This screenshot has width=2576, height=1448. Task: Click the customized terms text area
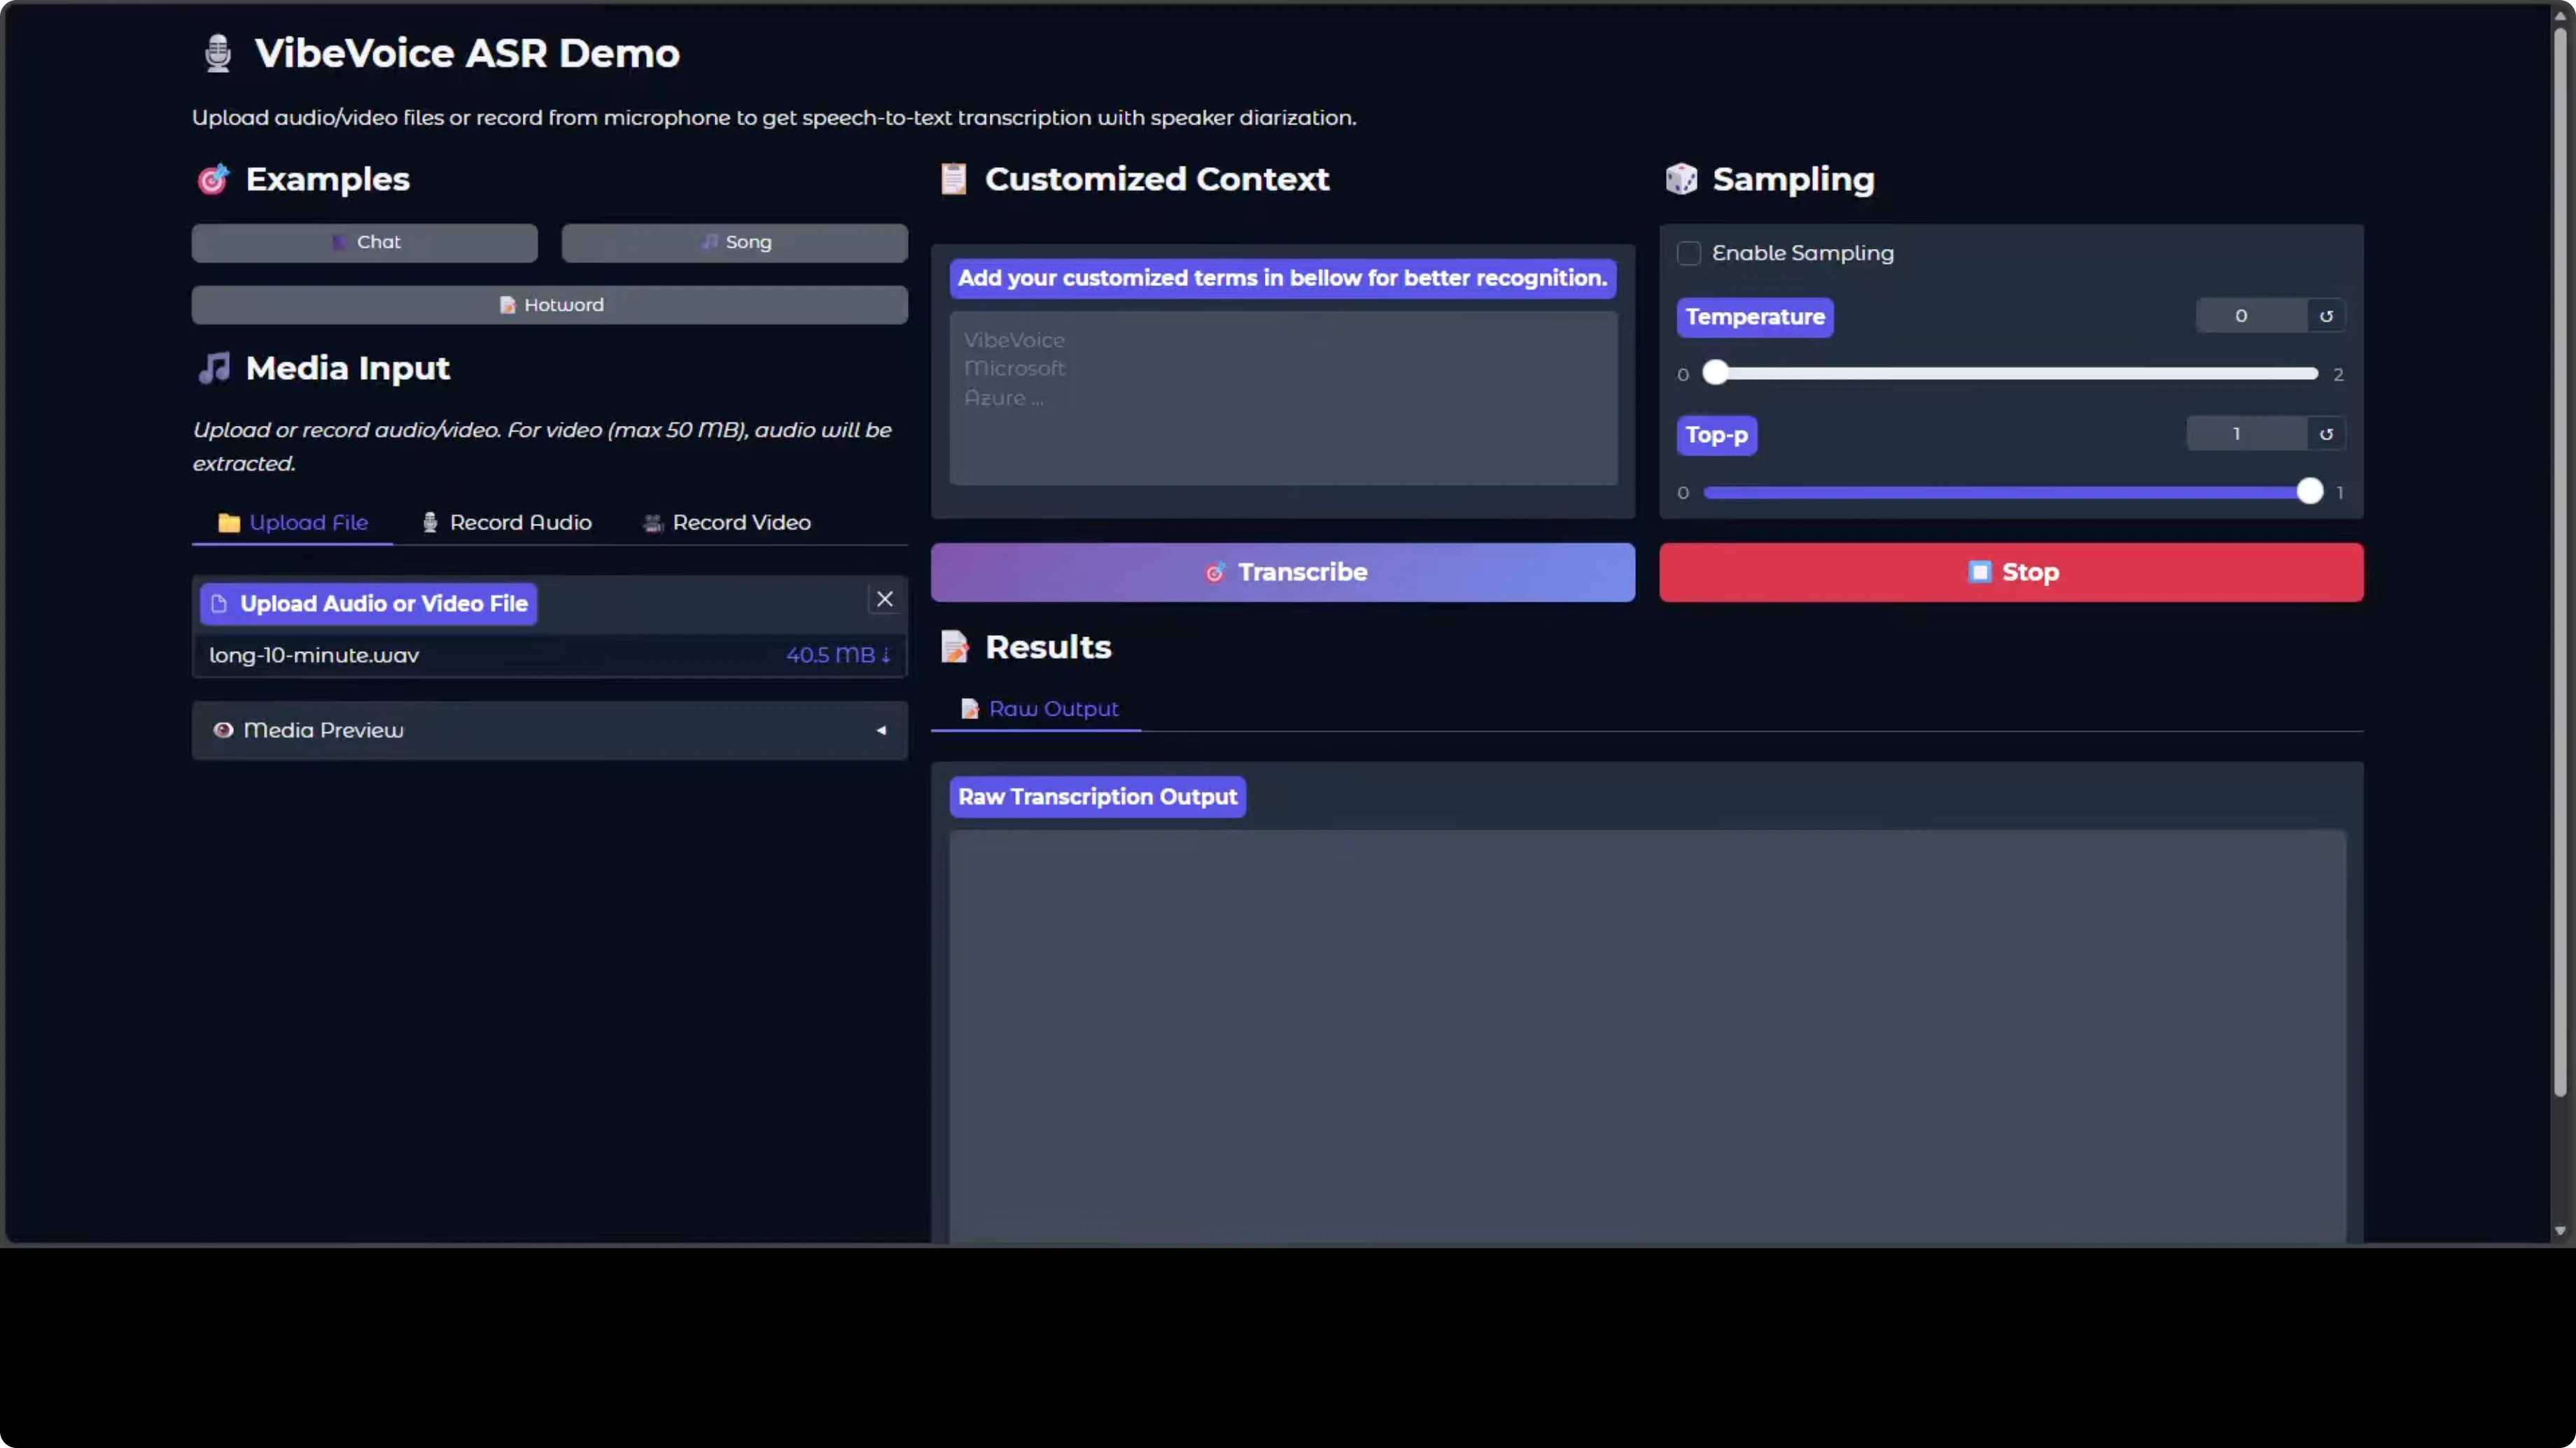1283,398
